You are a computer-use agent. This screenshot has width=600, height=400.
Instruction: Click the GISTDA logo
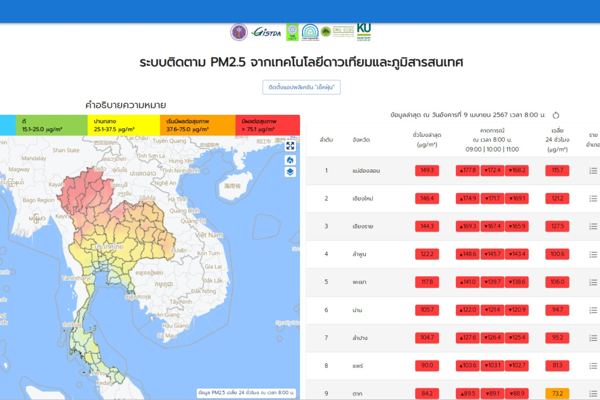(266, 32)
